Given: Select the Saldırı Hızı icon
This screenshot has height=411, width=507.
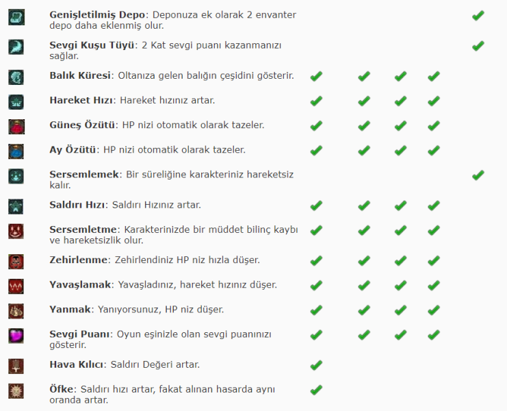Looking at the screenshot, I should click(16, 206).
